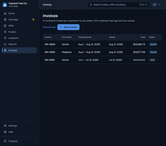
Task: Click the Fuel logs document icon
Action: (x=5, y=19)
